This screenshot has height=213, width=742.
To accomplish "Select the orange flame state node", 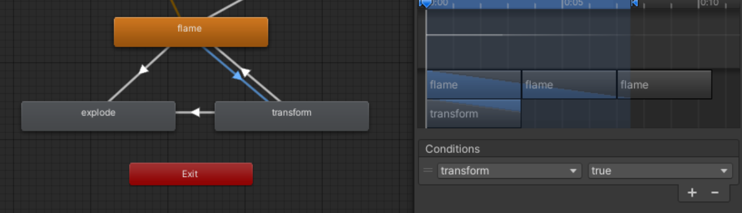I will click(x=191, y=31).
